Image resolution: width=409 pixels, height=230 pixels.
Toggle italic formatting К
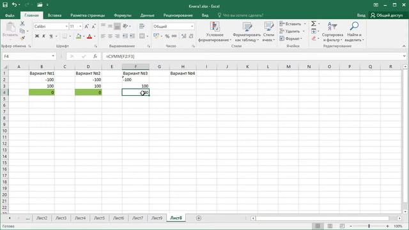[x=43, y=36]
